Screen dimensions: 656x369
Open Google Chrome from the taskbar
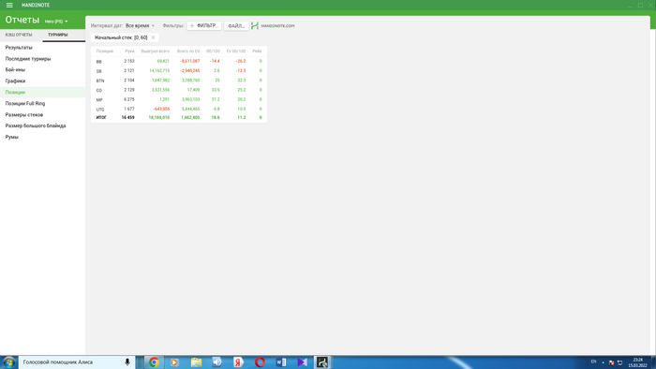click(x=154, y=362)
